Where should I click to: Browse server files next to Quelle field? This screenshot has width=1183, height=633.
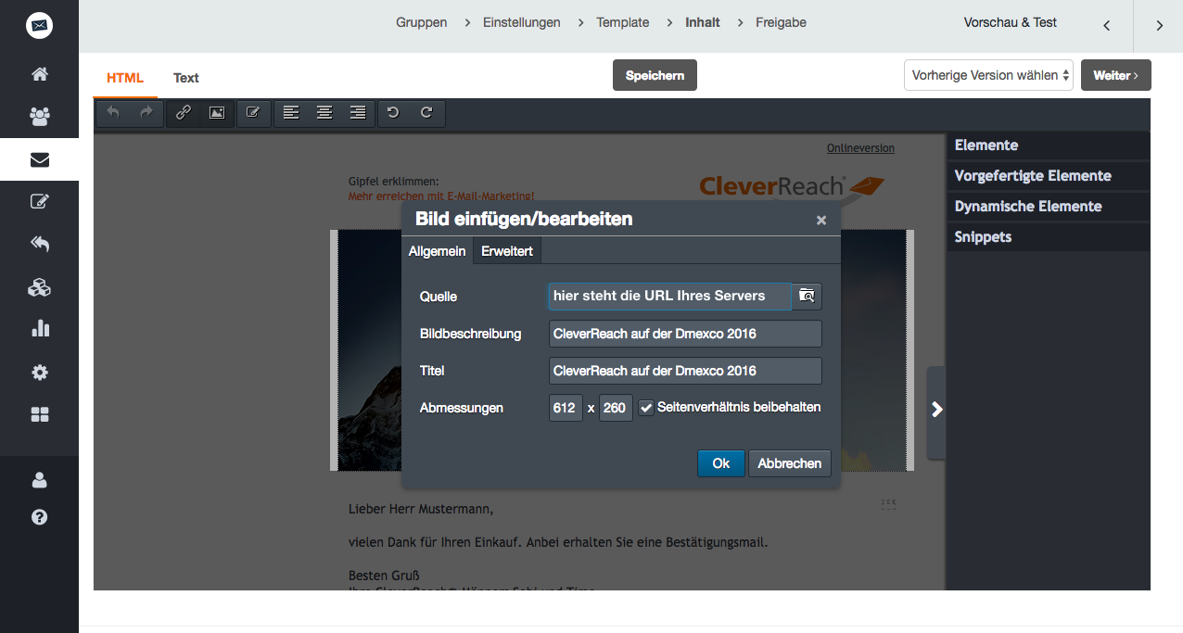(807, 296)
